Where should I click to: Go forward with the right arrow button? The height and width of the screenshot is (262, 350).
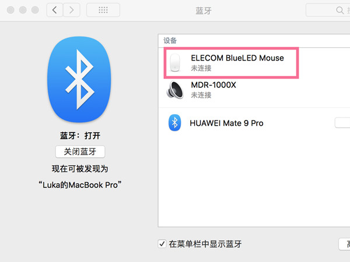71,10
